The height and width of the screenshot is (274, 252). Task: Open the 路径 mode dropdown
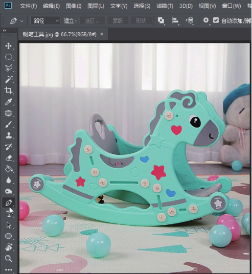click(45, 21)
